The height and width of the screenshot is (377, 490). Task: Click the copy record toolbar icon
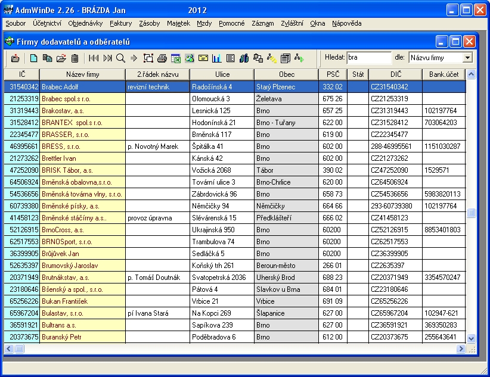pyautogui.click(x=47, y=58)
